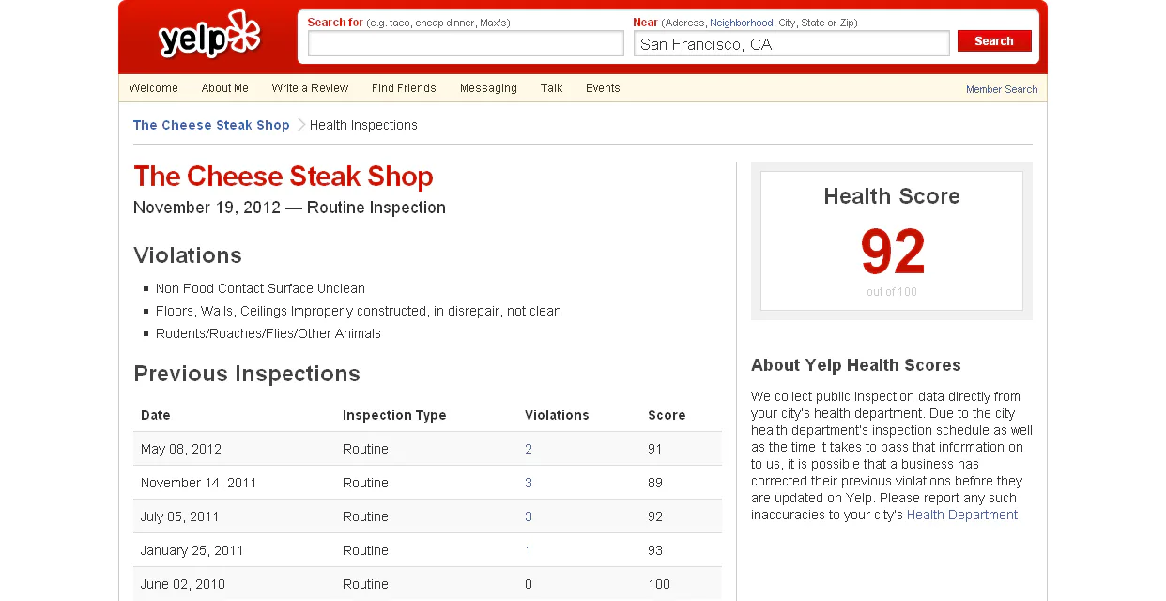Click the Neighborhood link in Near label
This screenshot has width=1166, height=601.
(741, 23)
